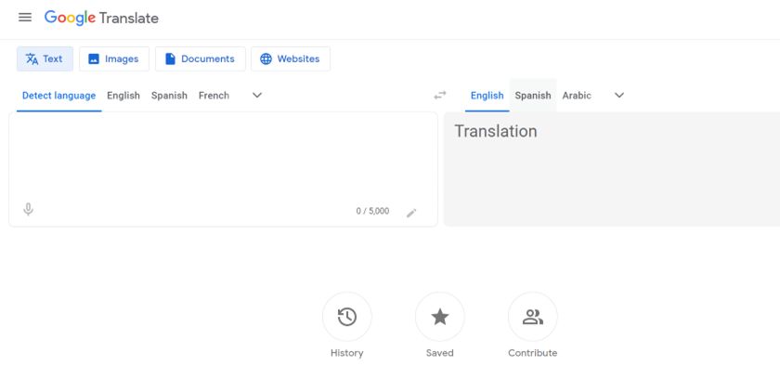Select Spanish as target language
Viewport: 780px width, 392px height.
(533, 96)
